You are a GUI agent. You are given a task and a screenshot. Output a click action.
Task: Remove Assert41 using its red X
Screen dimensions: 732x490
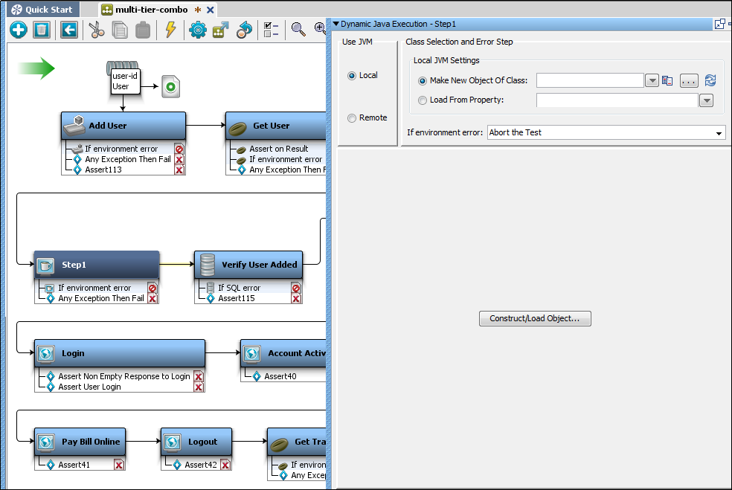[119, 464]
